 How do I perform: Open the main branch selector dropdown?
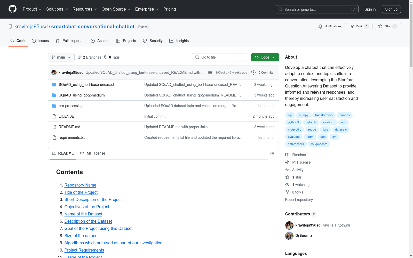coord(61,57)
